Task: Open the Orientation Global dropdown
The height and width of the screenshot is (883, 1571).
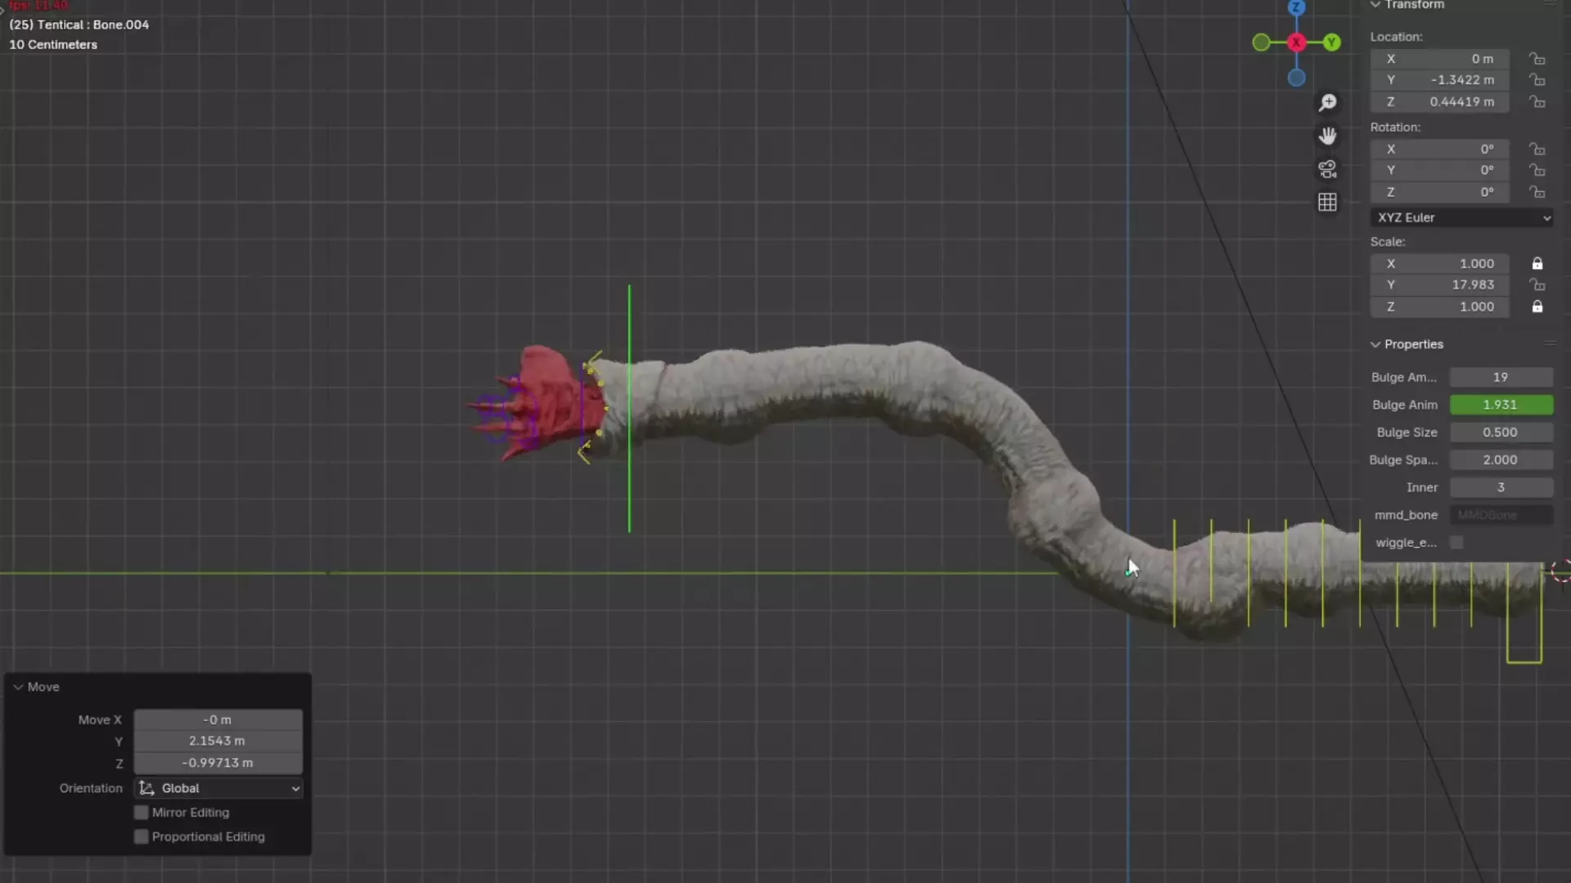Action: point(218,788)
